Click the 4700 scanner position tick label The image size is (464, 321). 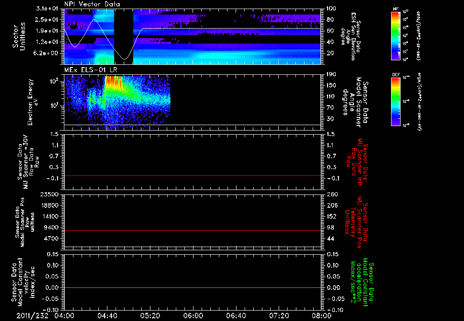(52, 238)
